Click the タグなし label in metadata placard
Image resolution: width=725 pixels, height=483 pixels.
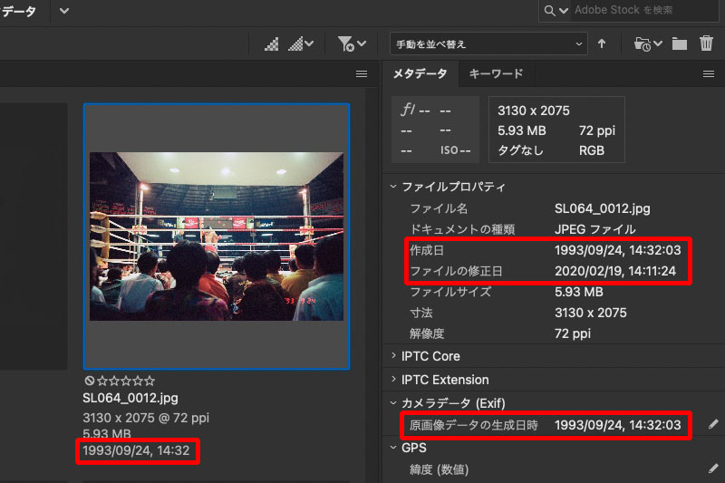[520, 150]
